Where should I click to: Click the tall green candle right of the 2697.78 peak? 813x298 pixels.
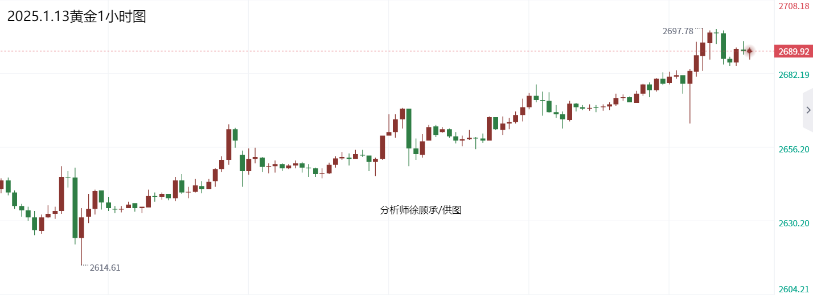pos(723,45)
